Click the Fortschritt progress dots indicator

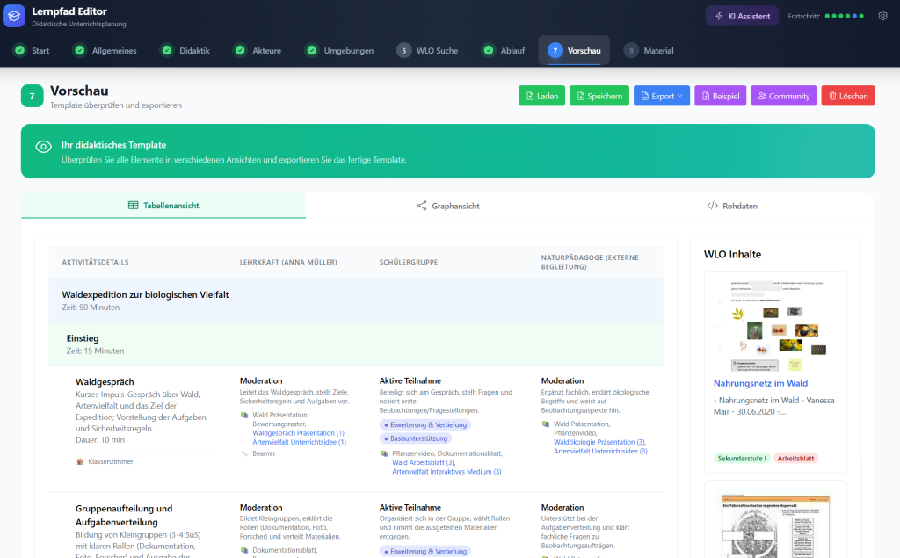[845, 16]
